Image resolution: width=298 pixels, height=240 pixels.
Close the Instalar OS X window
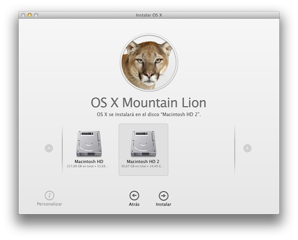pyautogui.click(x=23, y=15)
